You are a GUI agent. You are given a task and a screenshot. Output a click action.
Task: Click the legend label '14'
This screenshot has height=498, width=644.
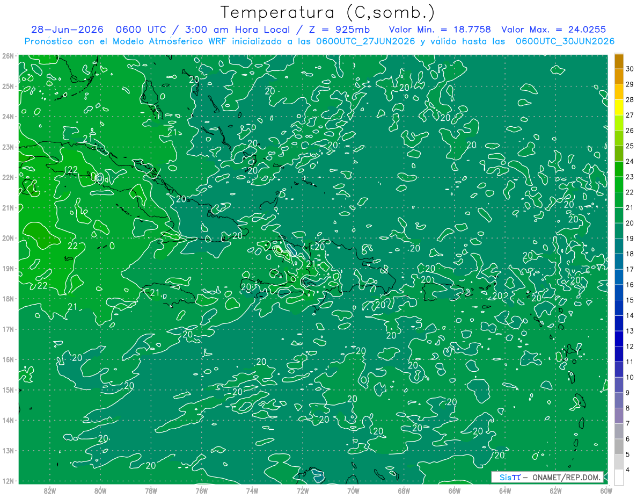(630, 315)
